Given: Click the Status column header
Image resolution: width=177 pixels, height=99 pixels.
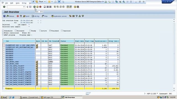Looking at the screenshot, I should (x=67, y=41).
